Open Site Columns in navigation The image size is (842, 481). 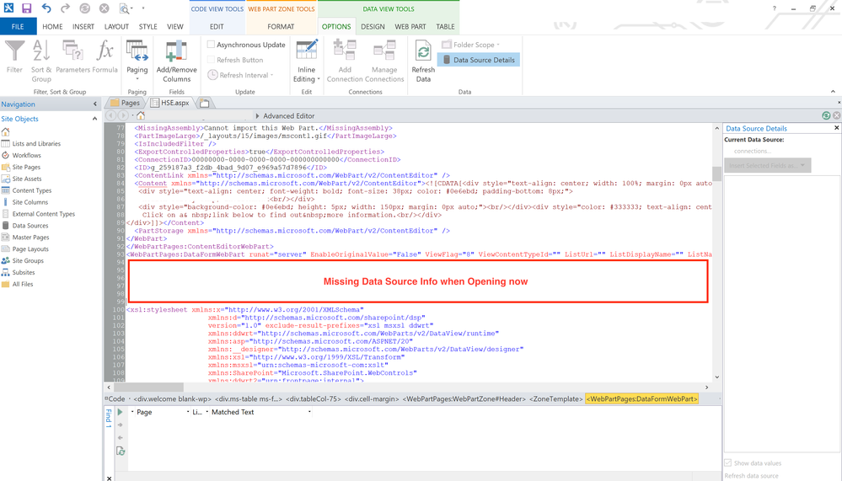point(25,202)
